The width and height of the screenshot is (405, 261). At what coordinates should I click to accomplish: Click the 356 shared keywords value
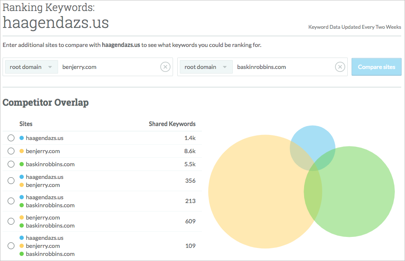[x=190, y=181]
